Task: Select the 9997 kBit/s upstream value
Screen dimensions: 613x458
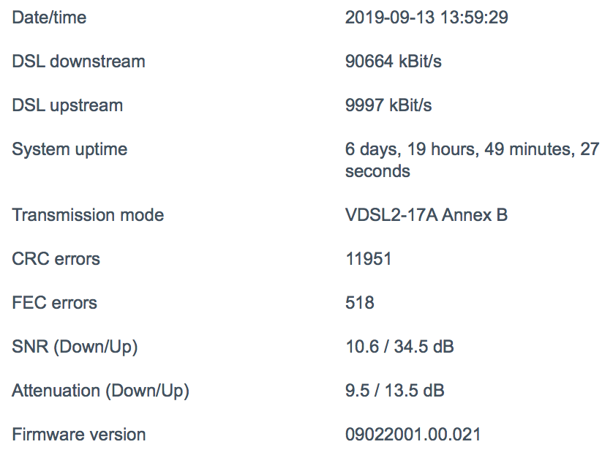Action: 388,105
